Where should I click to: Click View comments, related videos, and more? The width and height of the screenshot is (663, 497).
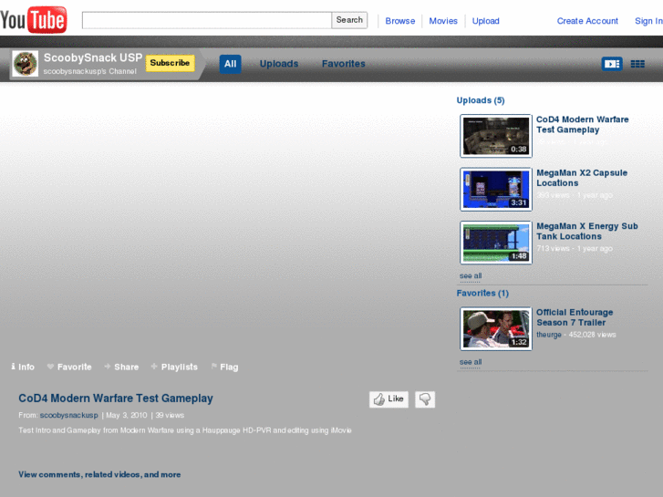(99, 474)
